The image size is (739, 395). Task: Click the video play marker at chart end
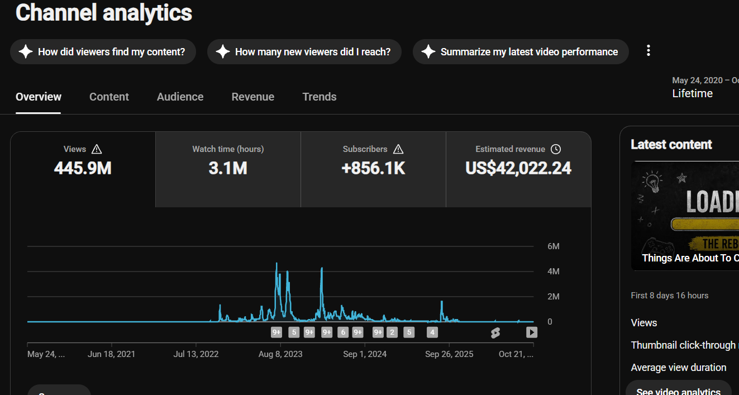pos(532,332)
